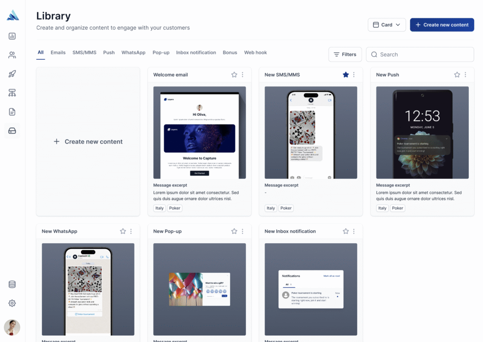Open the rocket campaigns sidebar icon
The width and height of the screenshot is (483, 342).
click(12, 74)
